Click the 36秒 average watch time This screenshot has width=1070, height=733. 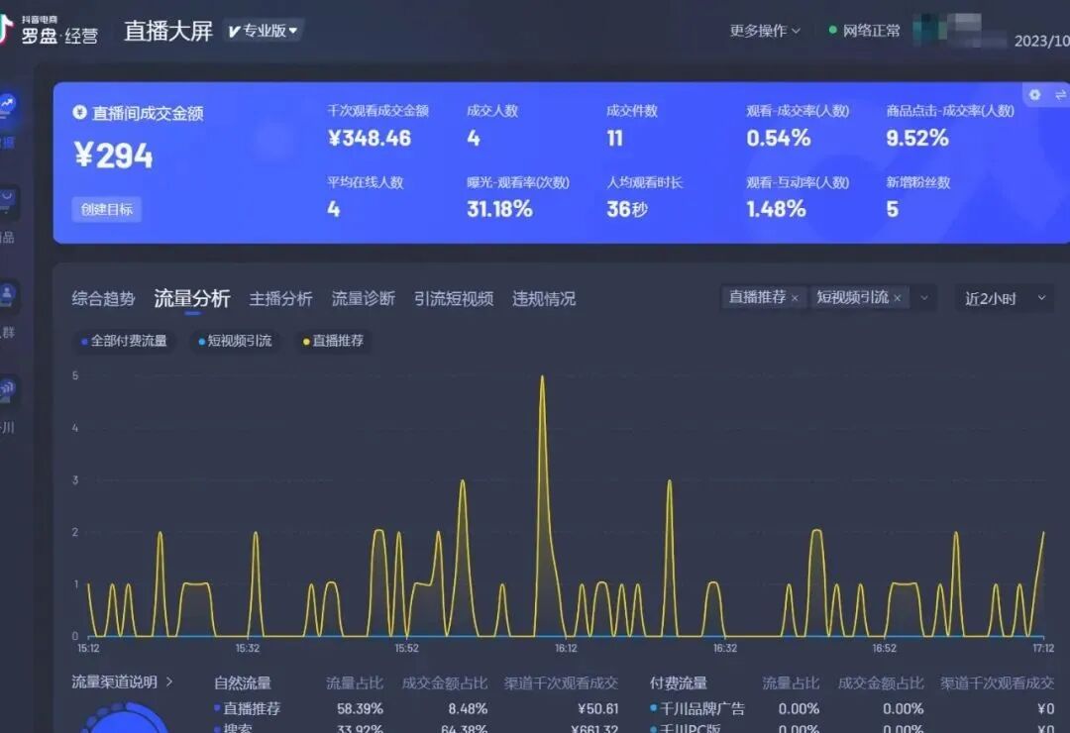626,209
